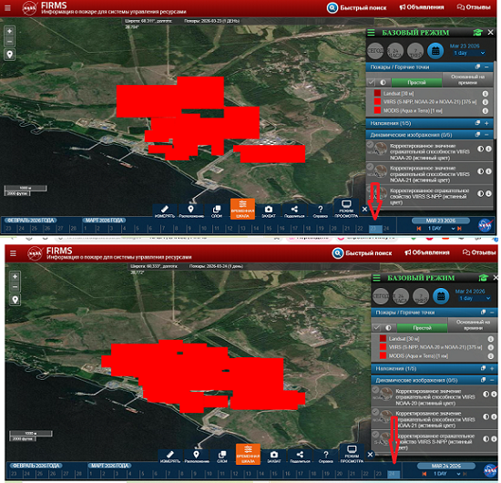Step timeline back one day, Mar 23 2026 bar

pos(419,228)
